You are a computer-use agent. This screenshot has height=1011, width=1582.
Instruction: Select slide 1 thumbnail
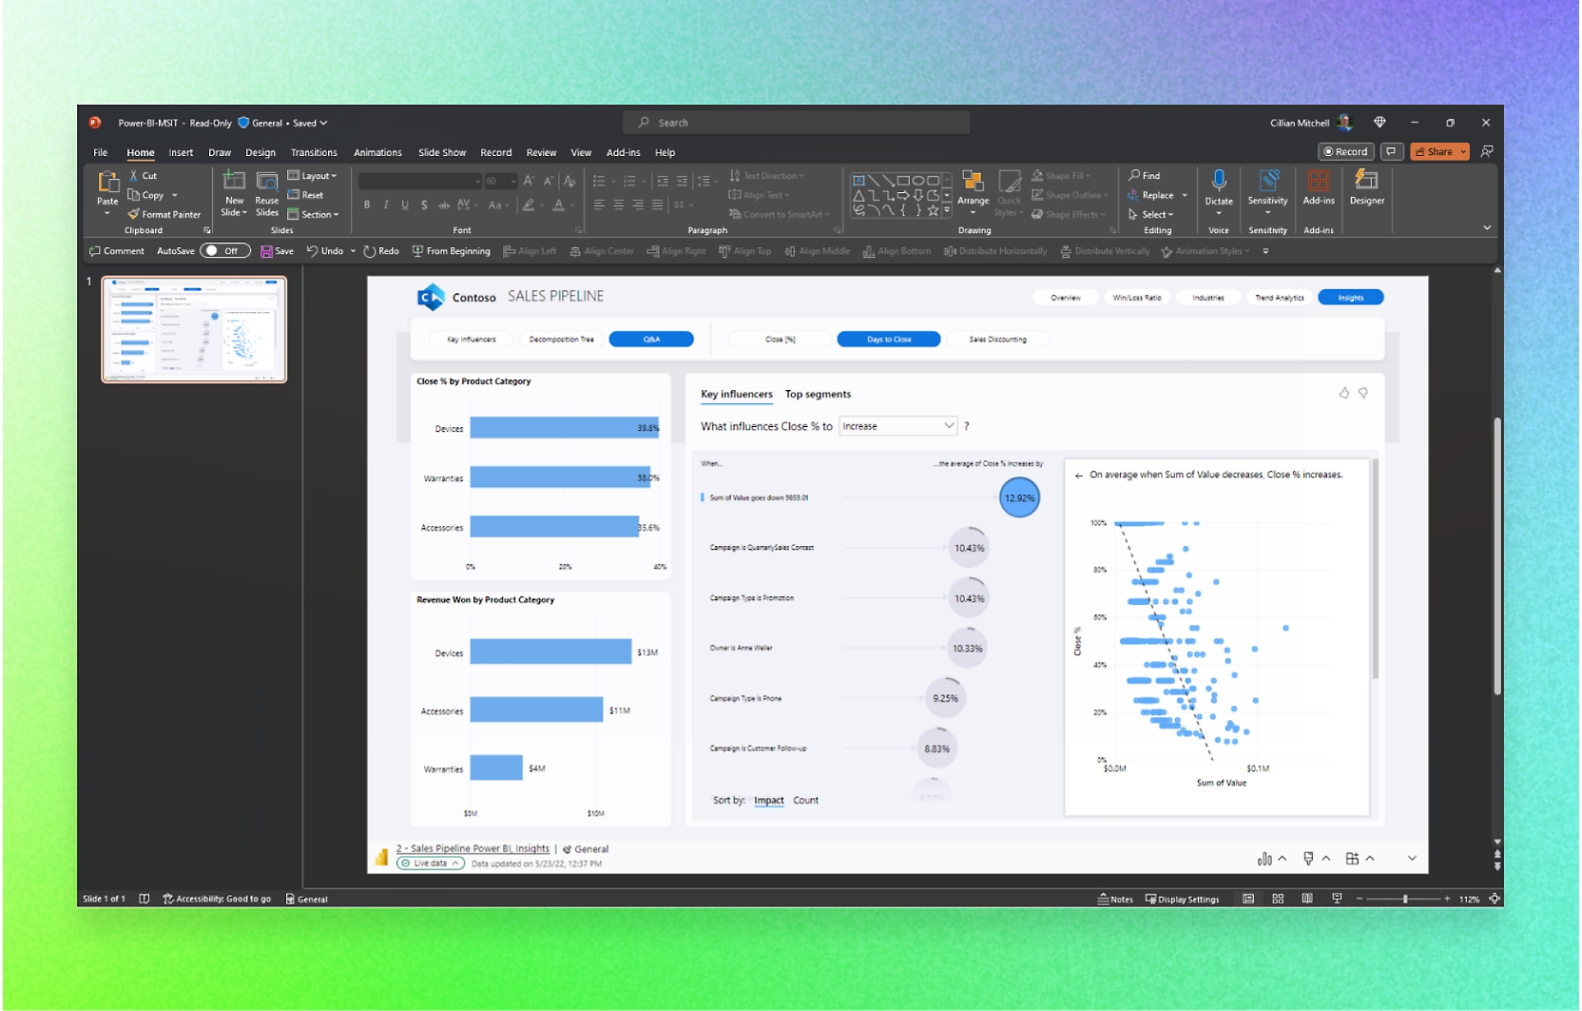click(194, 329)
